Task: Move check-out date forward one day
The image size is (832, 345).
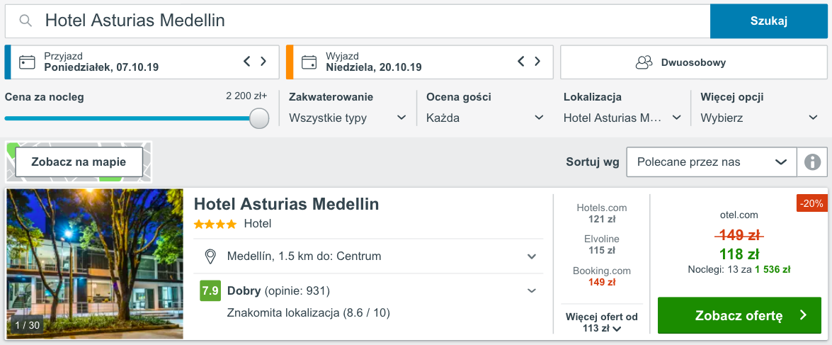Action: (x=538, y=62)
